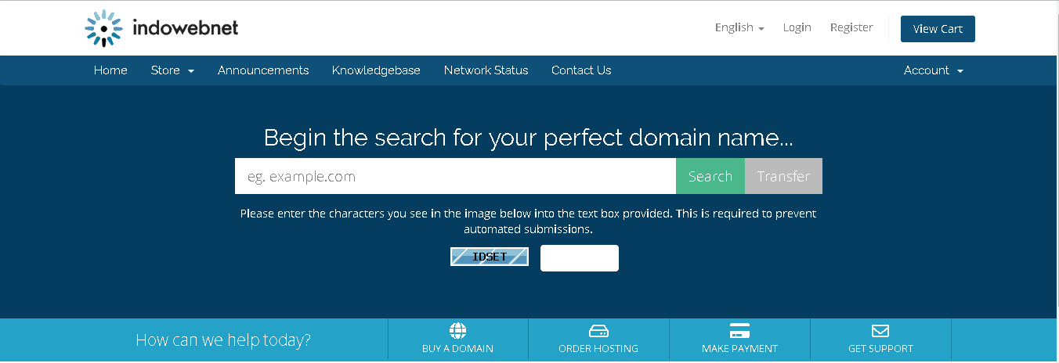Expand the Store menu
Image resolution: width=1059 pixels, height=363 pixels.
click(172, 70)
